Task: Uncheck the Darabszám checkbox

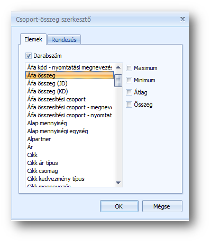Action: click(29, 56)
